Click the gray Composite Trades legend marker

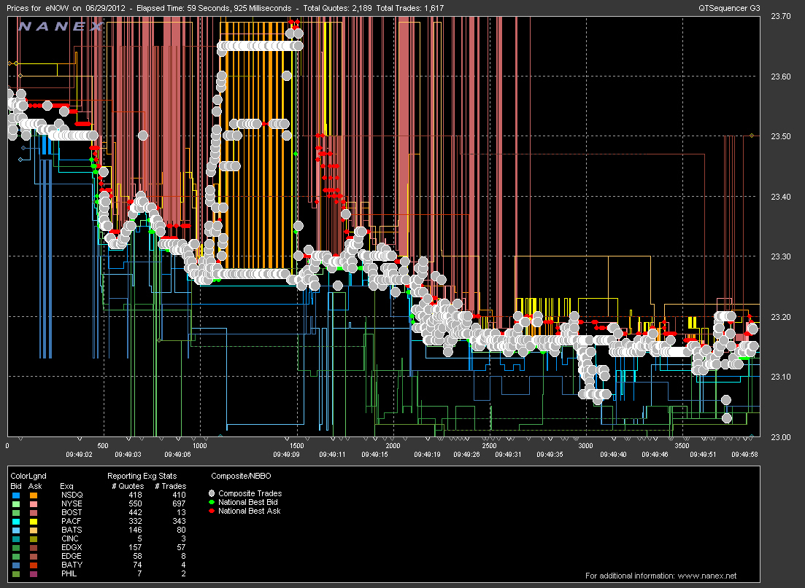(x=212, y=493)
